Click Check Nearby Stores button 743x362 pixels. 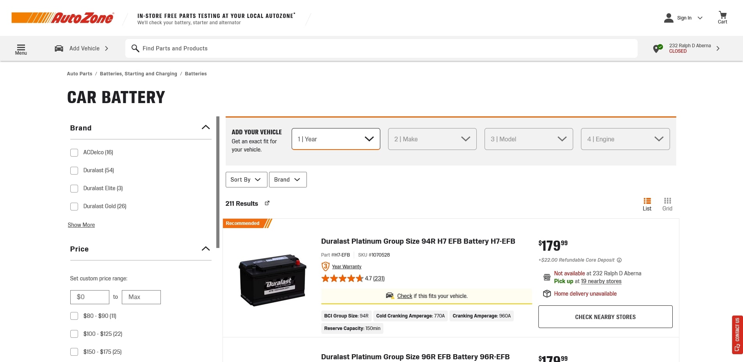point(605,317)
